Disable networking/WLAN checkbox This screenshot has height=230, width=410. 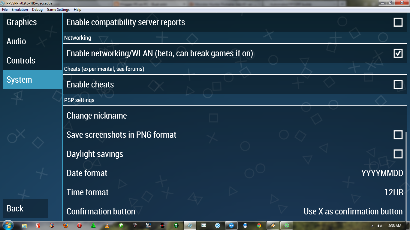pyautogui.click(x=398, y=53)
